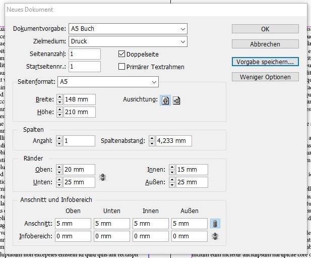
Task: Click the Seitenanzahl input field
Action: (x=84, y=54)
